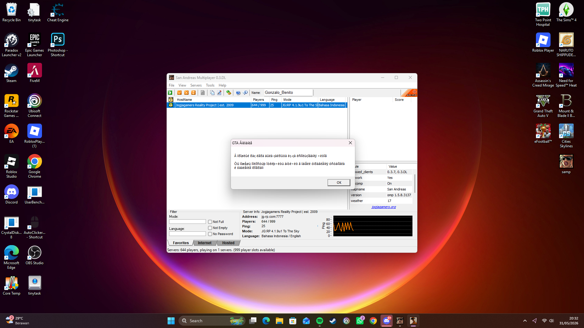Click the Mode filter text field
This screenshot has height=328, width=584.
(187, 222)
